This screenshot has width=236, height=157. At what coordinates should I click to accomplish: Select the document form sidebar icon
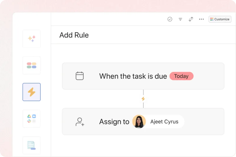[x=32, y=145]
